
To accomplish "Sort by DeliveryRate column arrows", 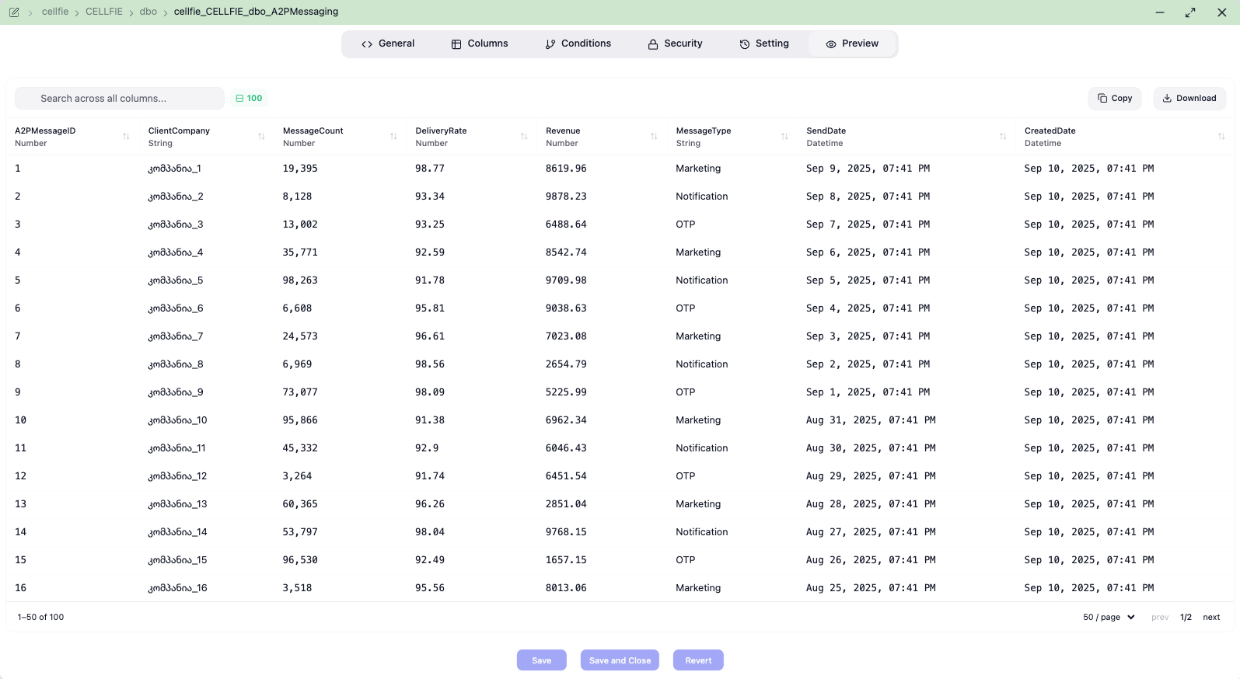I will coord(524,137).
